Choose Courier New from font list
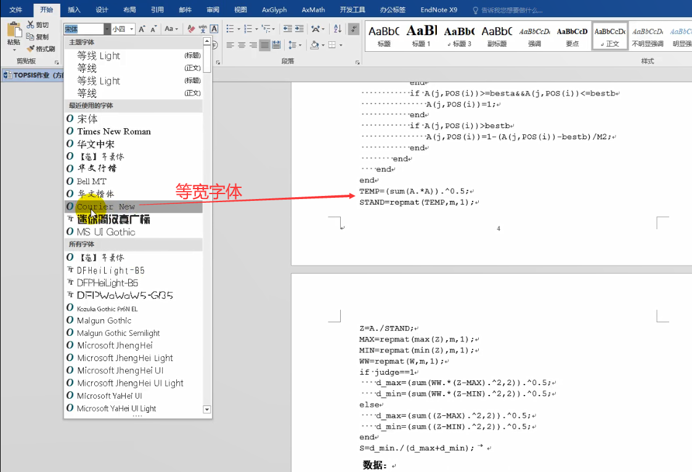Screen dimensions: 692x472 [133, 206]
